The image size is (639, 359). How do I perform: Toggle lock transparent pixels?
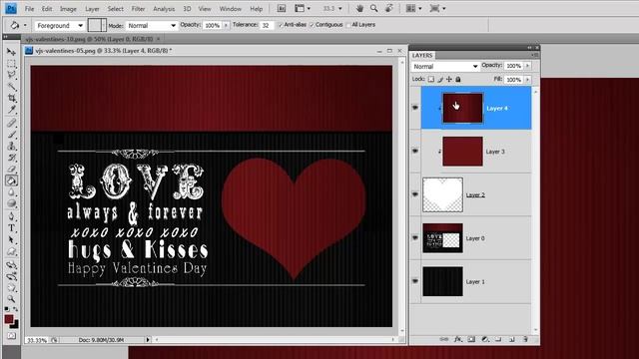[431, 80]
